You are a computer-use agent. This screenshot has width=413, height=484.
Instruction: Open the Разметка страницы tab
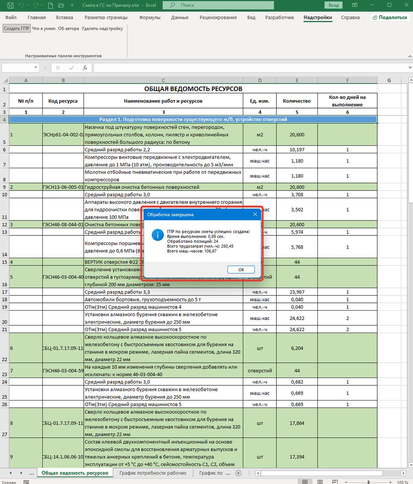(x=106, y=18)
